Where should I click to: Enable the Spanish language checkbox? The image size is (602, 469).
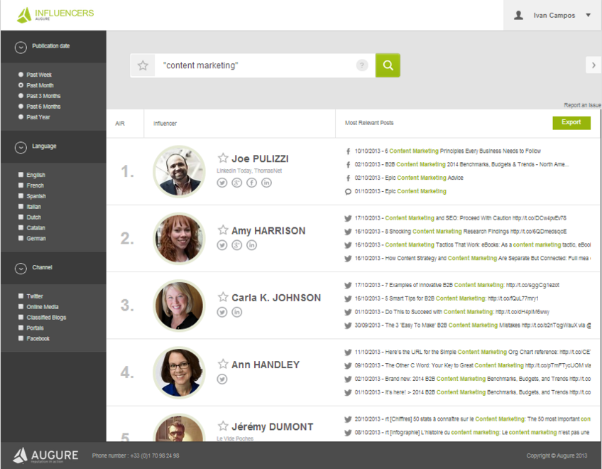tap(21, 196)
